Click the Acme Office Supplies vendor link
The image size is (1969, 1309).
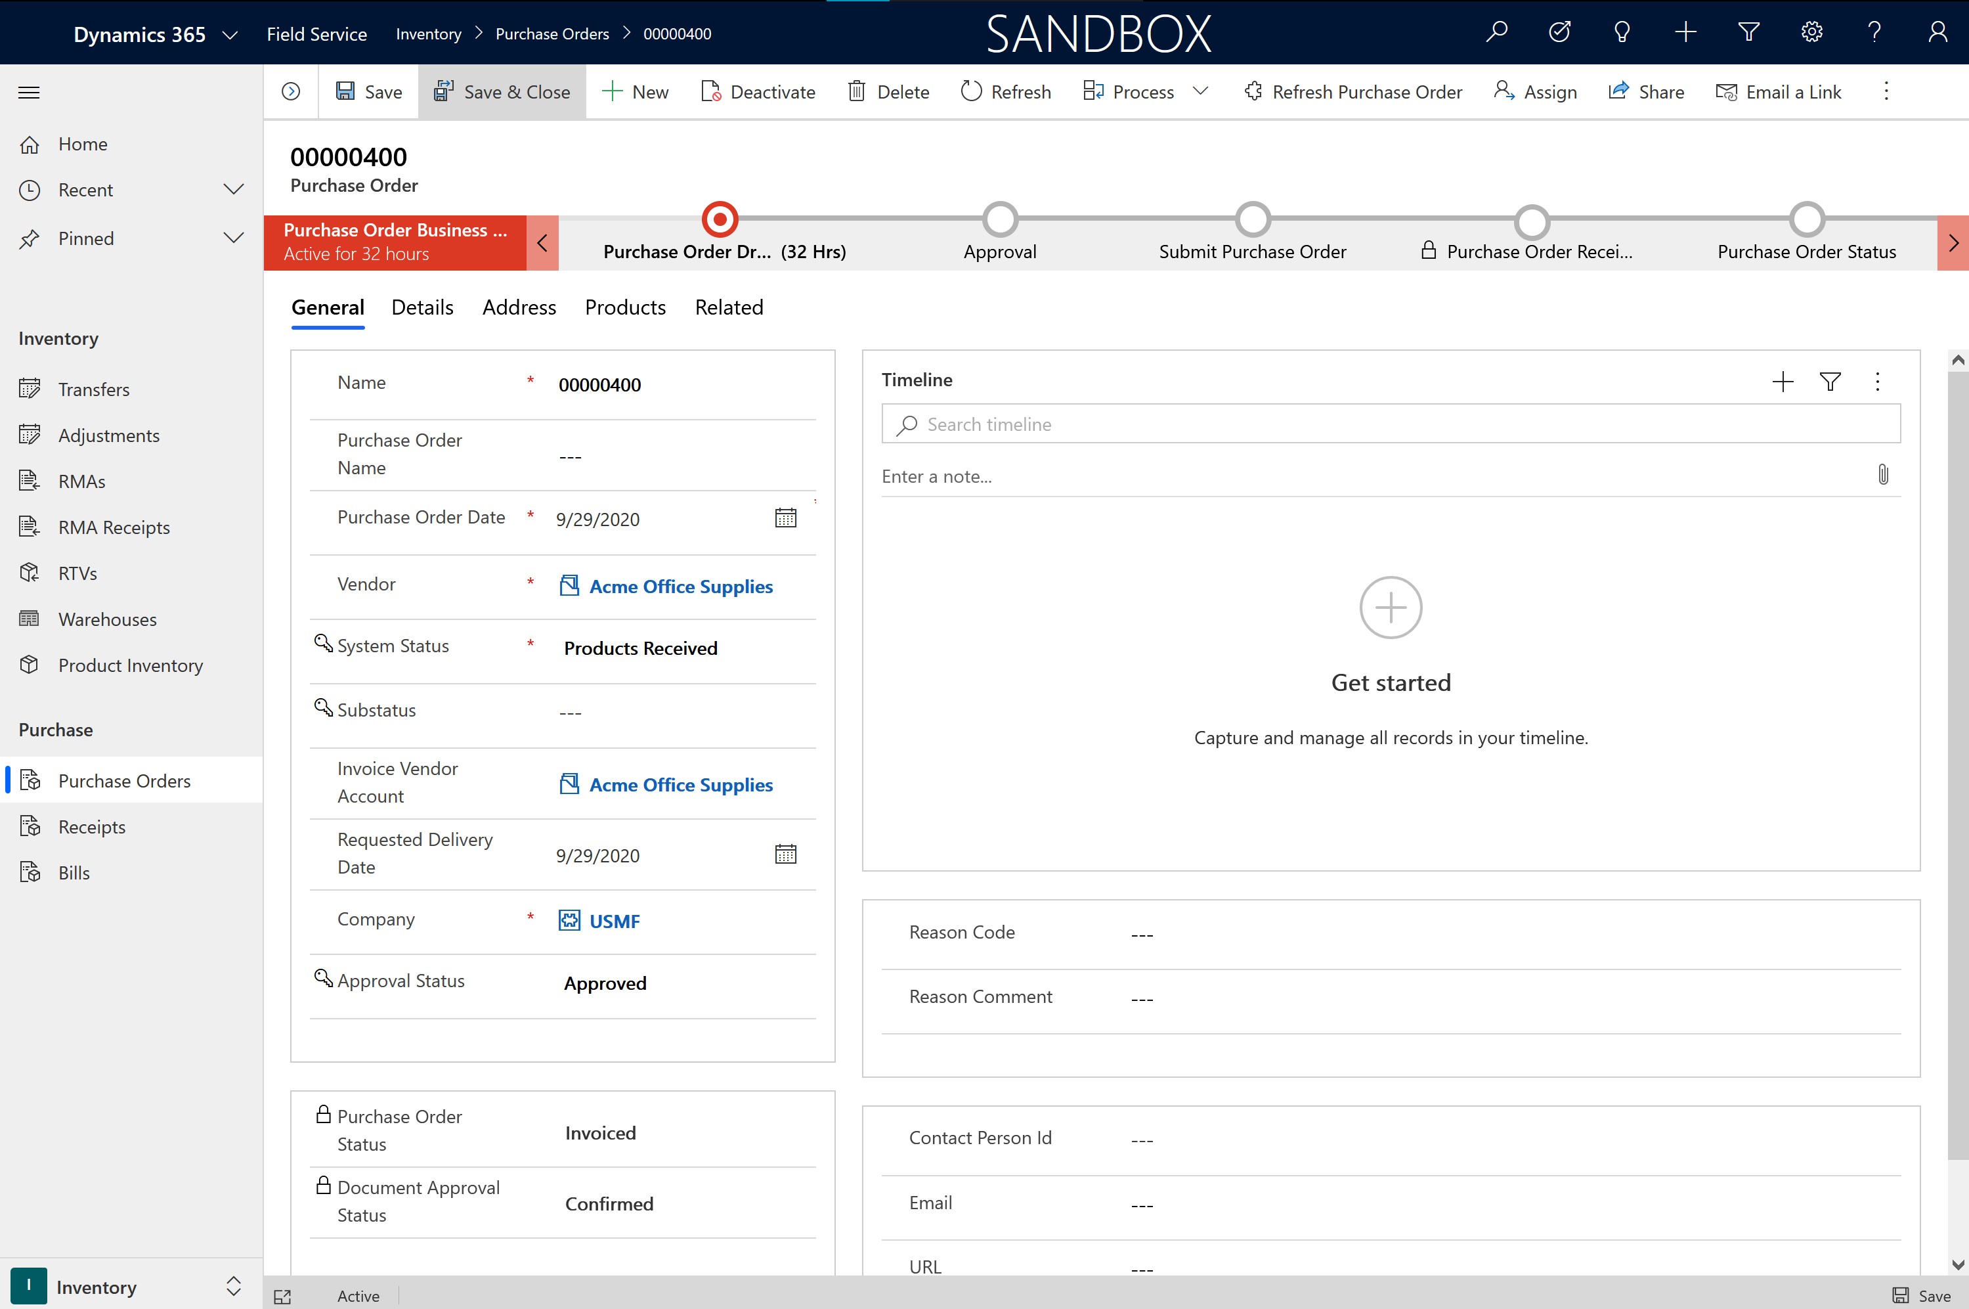pos(680,586)
